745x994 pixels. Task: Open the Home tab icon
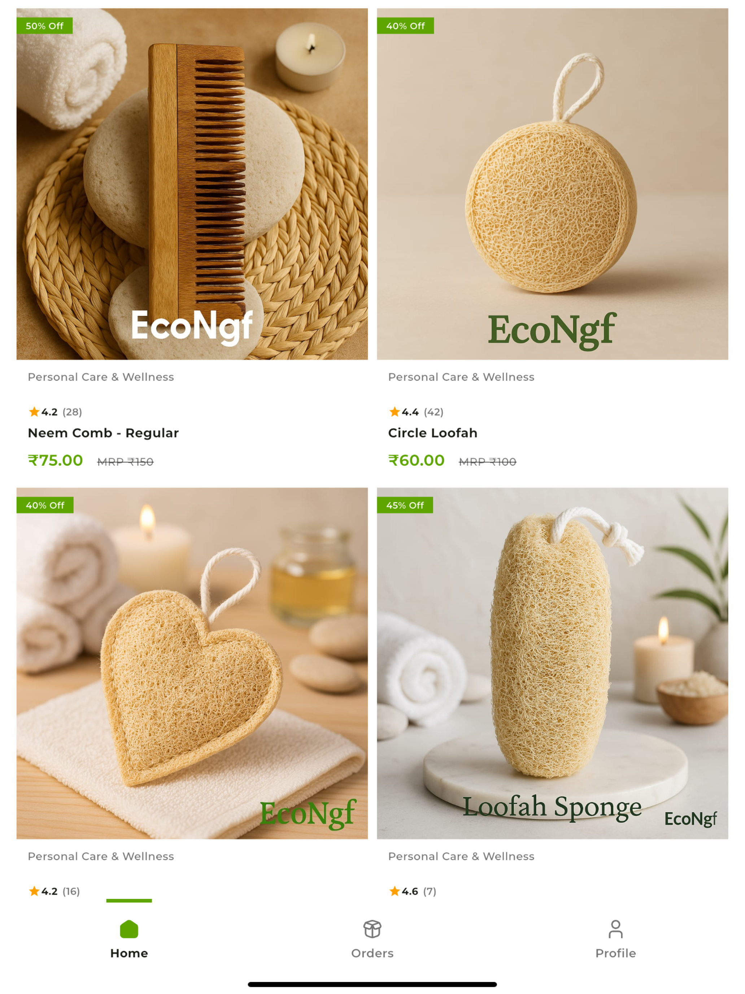[x=129, y=929]
